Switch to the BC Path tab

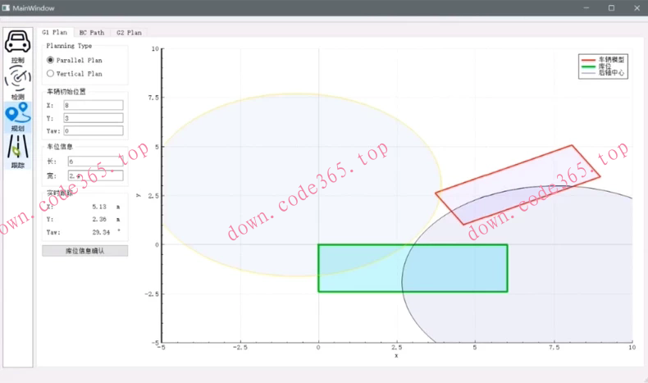tap(92, 33)
